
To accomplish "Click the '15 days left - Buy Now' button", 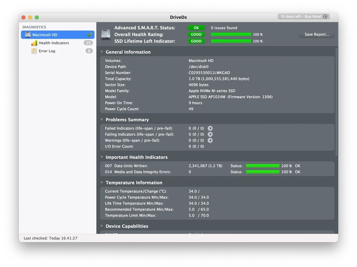I will 303,16.
